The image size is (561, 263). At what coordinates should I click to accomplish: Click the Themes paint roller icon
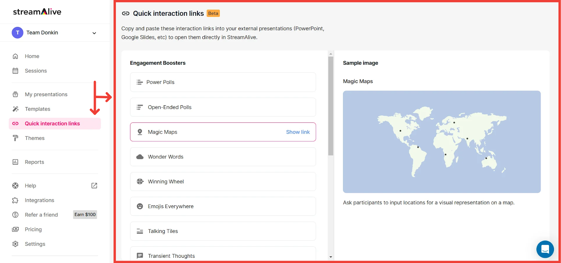click(15, 138)
